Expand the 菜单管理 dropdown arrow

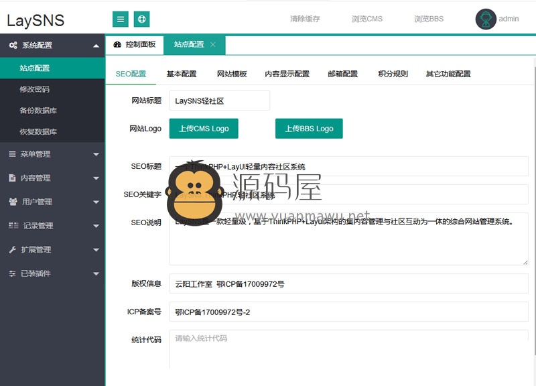(x=96, y=155)
